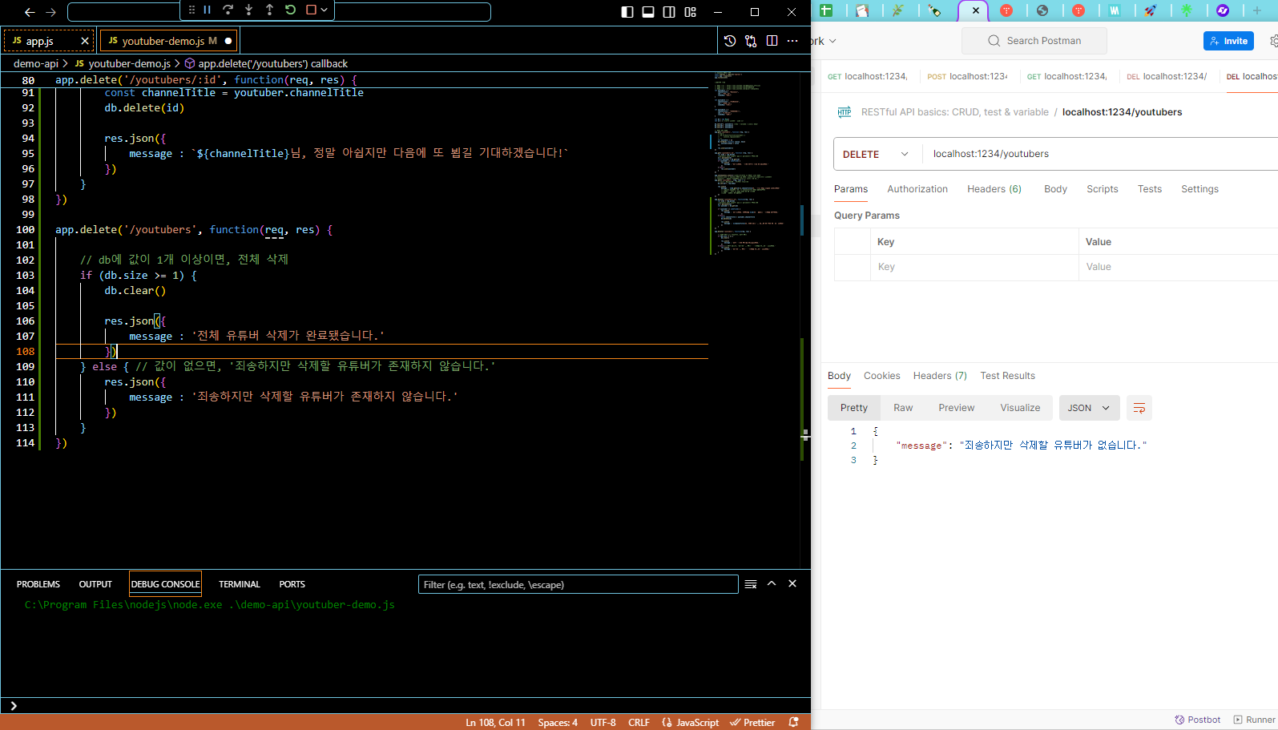Step over in debug toolbar
The height and width of the screenshot is (730, 1278).
(x=228, y=10)
